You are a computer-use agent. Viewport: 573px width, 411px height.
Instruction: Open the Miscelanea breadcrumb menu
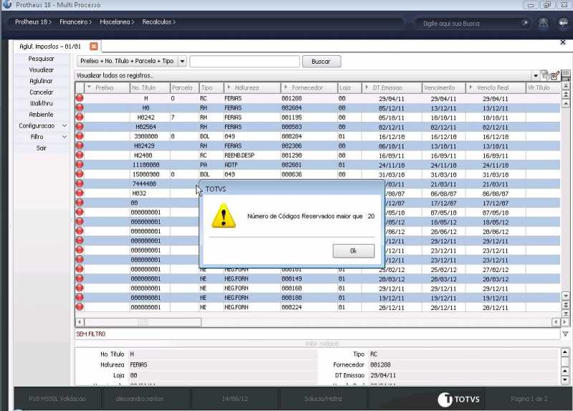[x=117, y=22]
